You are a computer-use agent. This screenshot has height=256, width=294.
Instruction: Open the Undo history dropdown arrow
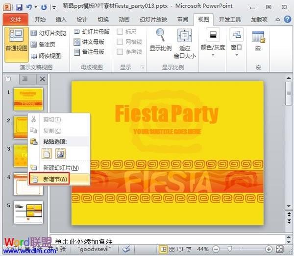(36, 7)
